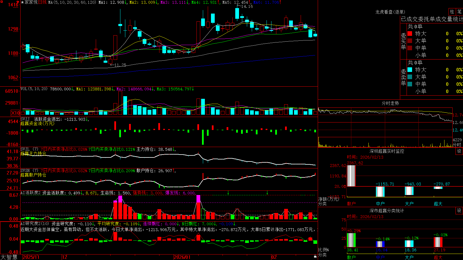Image resolution: width=463 pixels, height=260 pixels.
Task: Click the 超赢资金流(万元) label
Action: (x=37, y=123)
